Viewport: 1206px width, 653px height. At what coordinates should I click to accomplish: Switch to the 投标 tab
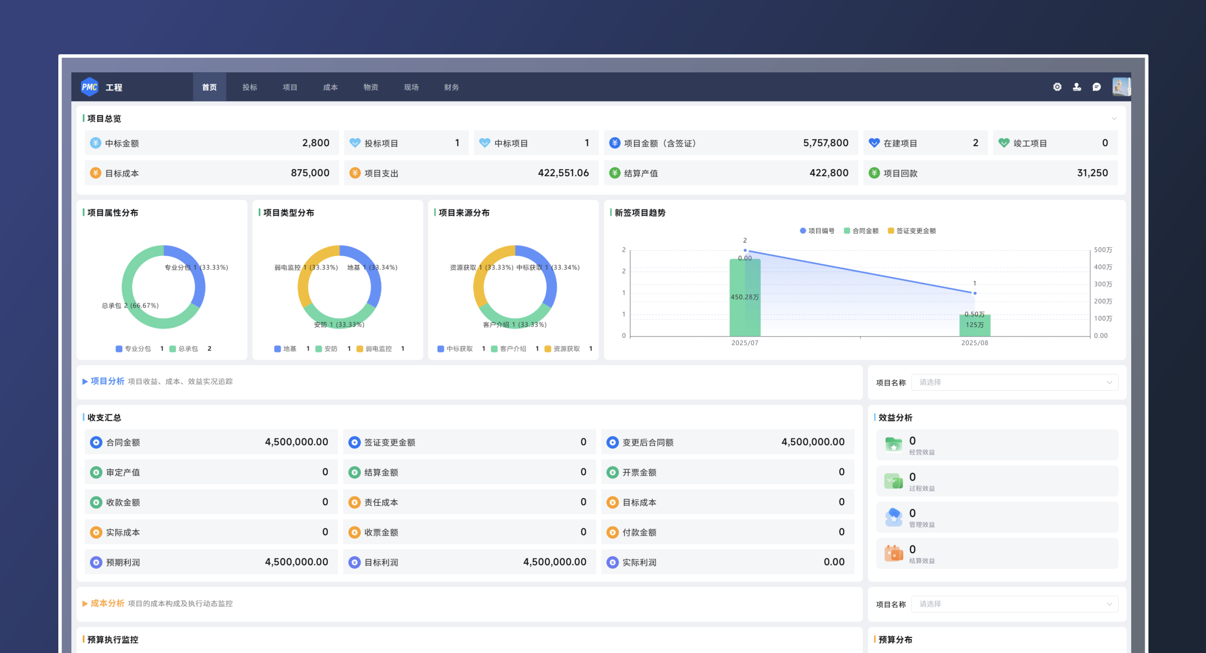click(x=250, y=87)
